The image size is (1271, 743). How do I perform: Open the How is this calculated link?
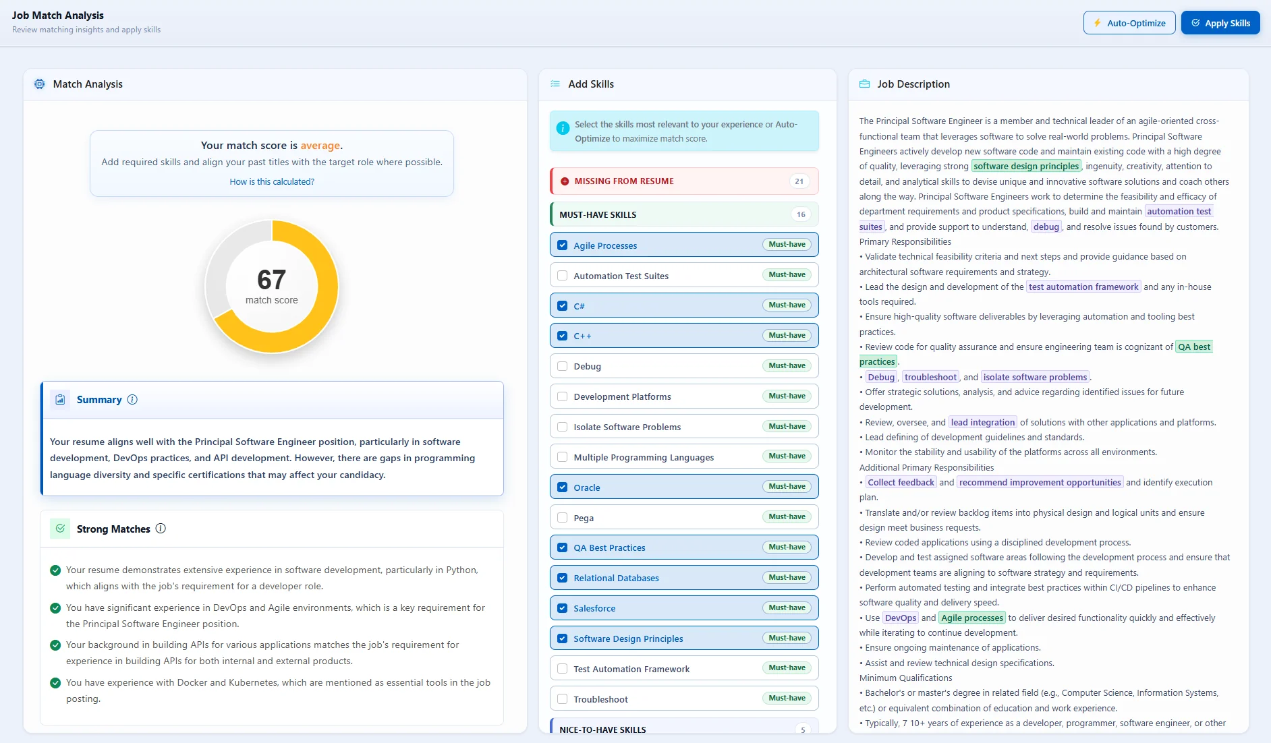(272, 182)
